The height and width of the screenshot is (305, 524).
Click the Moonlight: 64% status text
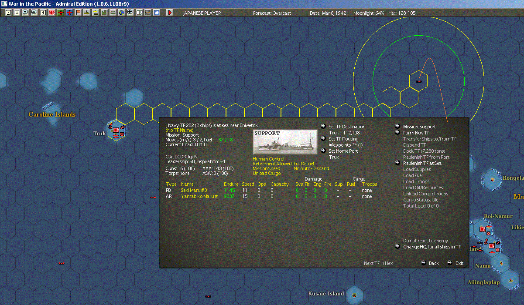[x=369, y=13]
